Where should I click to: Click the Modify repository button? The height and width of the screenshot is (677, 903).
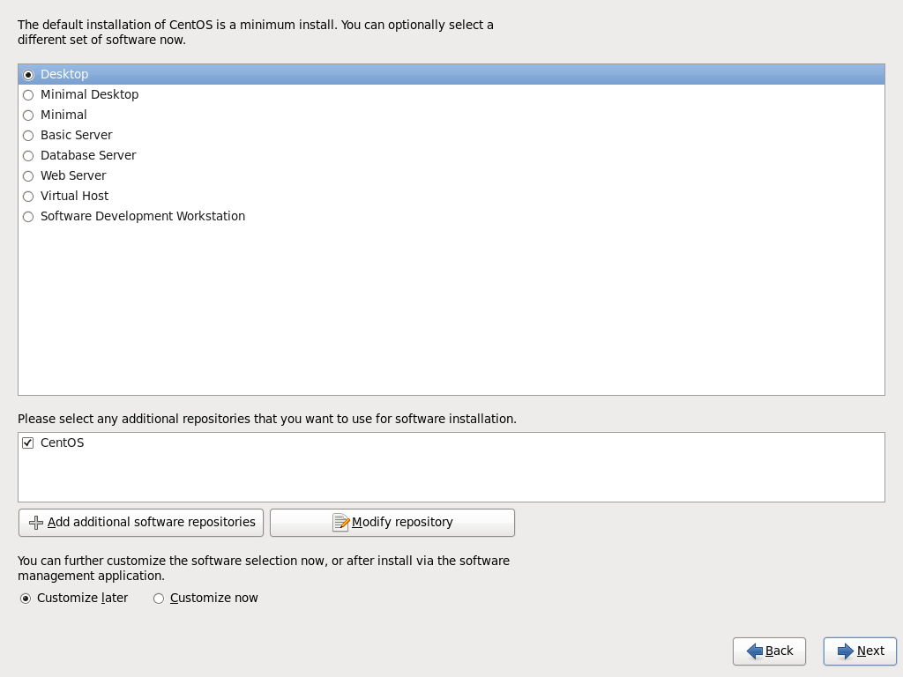[392, 522]
